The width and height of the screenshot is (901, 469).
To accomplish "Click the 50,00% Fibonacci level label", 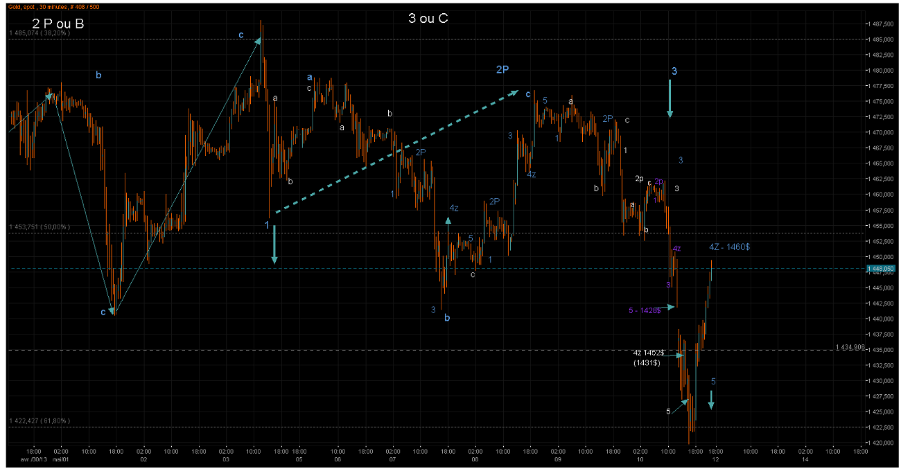I will pos(40,227).
